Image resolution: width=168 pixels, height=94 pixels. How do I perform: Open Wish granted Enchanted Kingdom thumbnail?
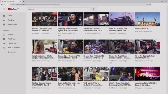(96, 74)
